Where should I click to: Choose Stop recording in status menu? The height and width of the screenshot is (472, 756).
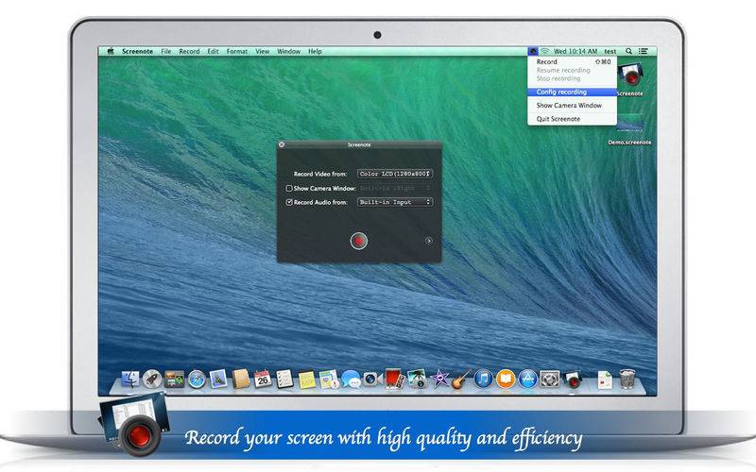[x=573, y=78]
